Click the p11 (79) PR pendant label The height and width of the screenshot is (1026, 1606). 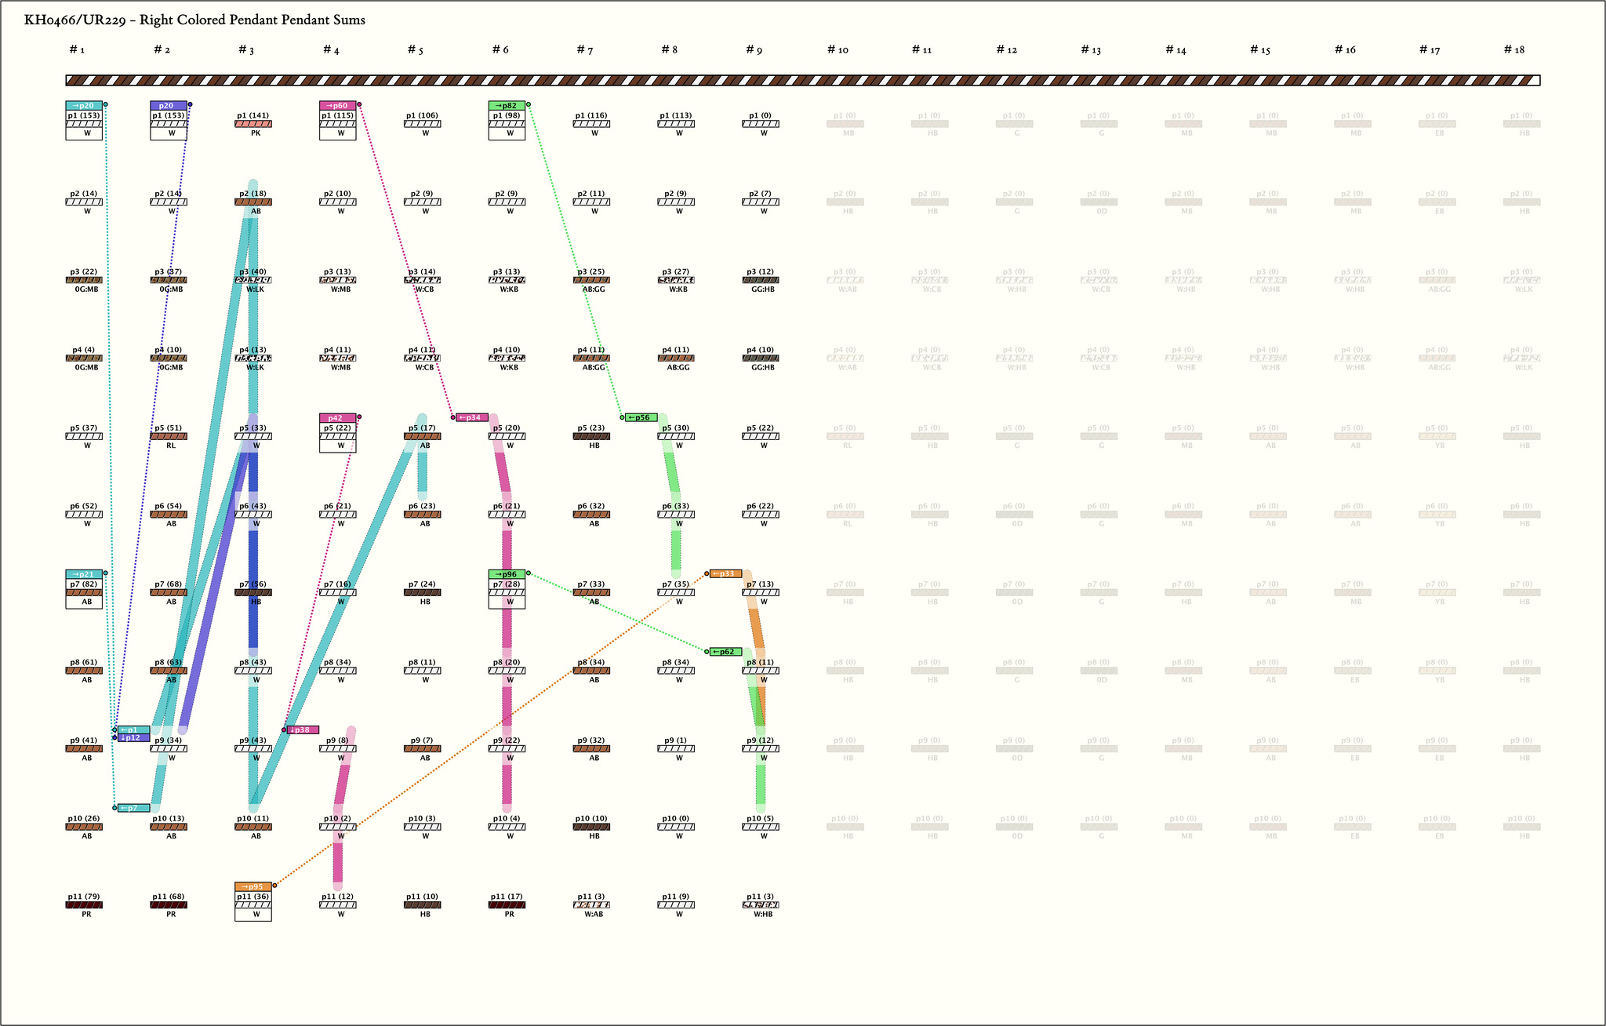(84, 897)
